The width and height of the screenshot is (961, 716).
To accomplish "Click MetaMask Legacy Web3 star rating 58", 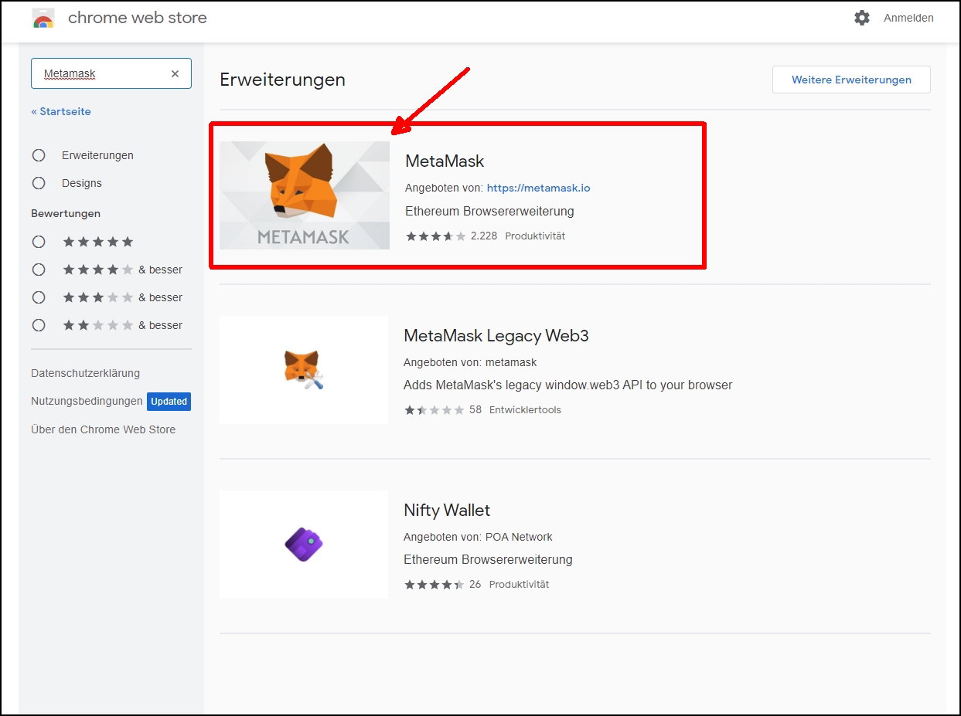I will [442, 410].
